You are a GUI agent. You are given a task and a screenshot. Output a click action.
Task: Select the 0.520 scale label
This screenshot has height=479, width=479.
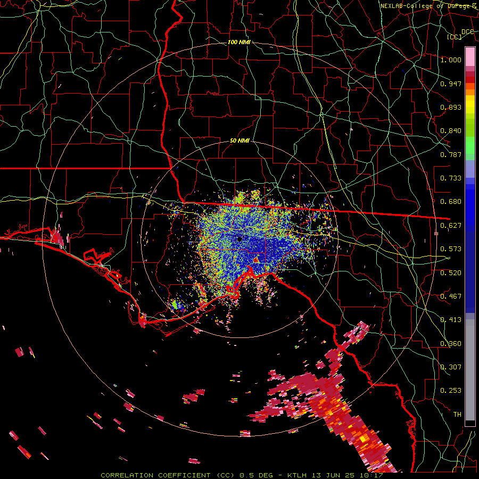click(x=451, y=272)
